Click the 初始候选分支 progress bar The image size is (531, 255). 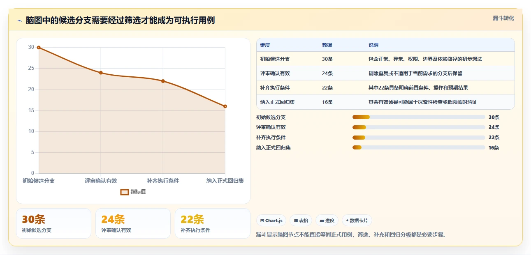(419, 117)
